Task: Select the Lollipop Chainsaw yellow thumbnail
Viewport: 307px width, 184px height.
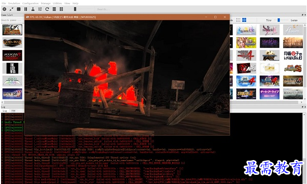Action: point(246,42)
